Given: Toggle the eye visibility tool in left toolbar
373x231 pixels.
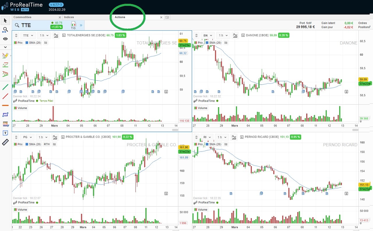Looking at the screenshot, I should [x=5, y=39].
